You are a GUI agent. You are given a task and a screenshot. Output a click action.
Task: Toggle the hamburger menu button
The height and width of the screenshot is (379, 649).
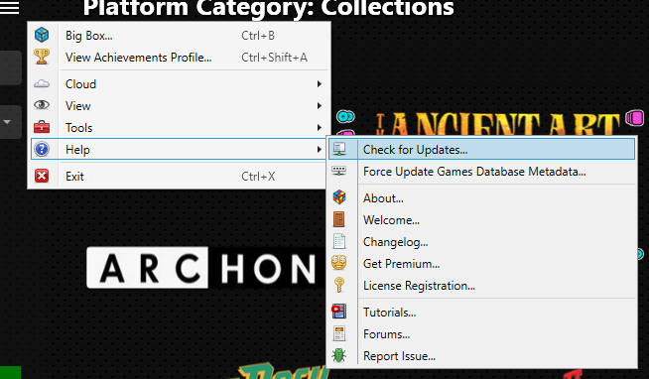(x=10, y=8)
